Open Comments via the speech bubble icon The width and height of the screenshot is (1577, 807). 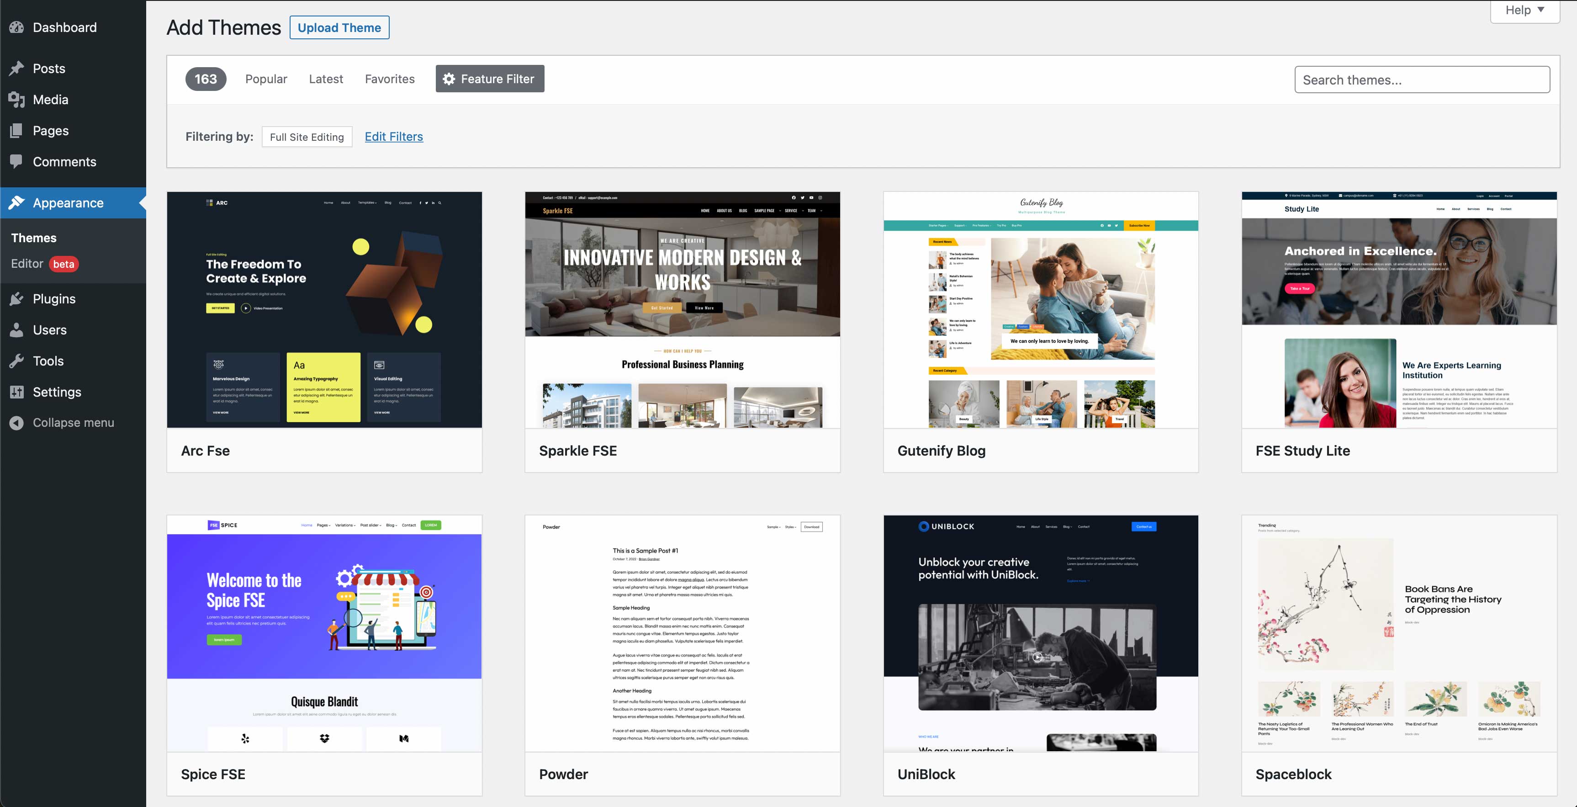[x=16, y=161]
